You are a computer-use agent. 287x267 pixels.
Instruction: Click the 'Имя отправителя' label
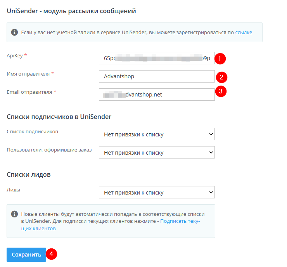click(28, 74)
